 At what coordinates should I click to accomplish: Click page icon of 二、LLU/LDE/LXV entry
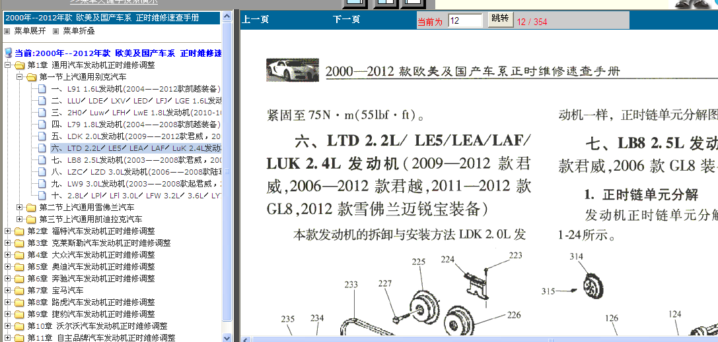(42, 100)
